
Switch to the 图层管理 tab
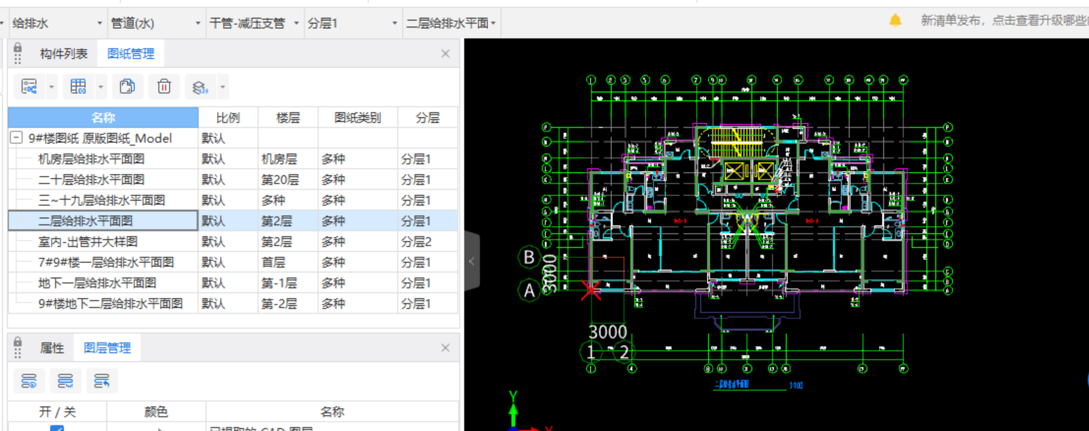click(x=108, y=348)
